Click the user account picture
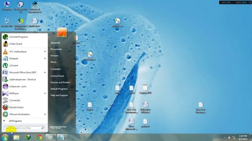 pos(62,33)
